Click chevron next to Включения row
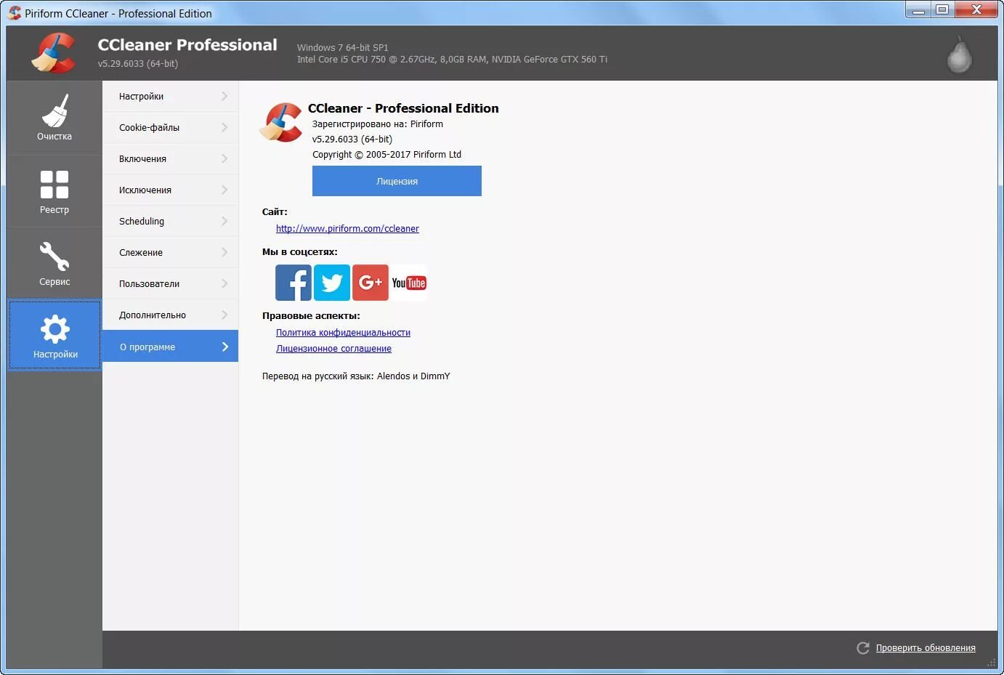1004x675 pixels. point(224,158)
